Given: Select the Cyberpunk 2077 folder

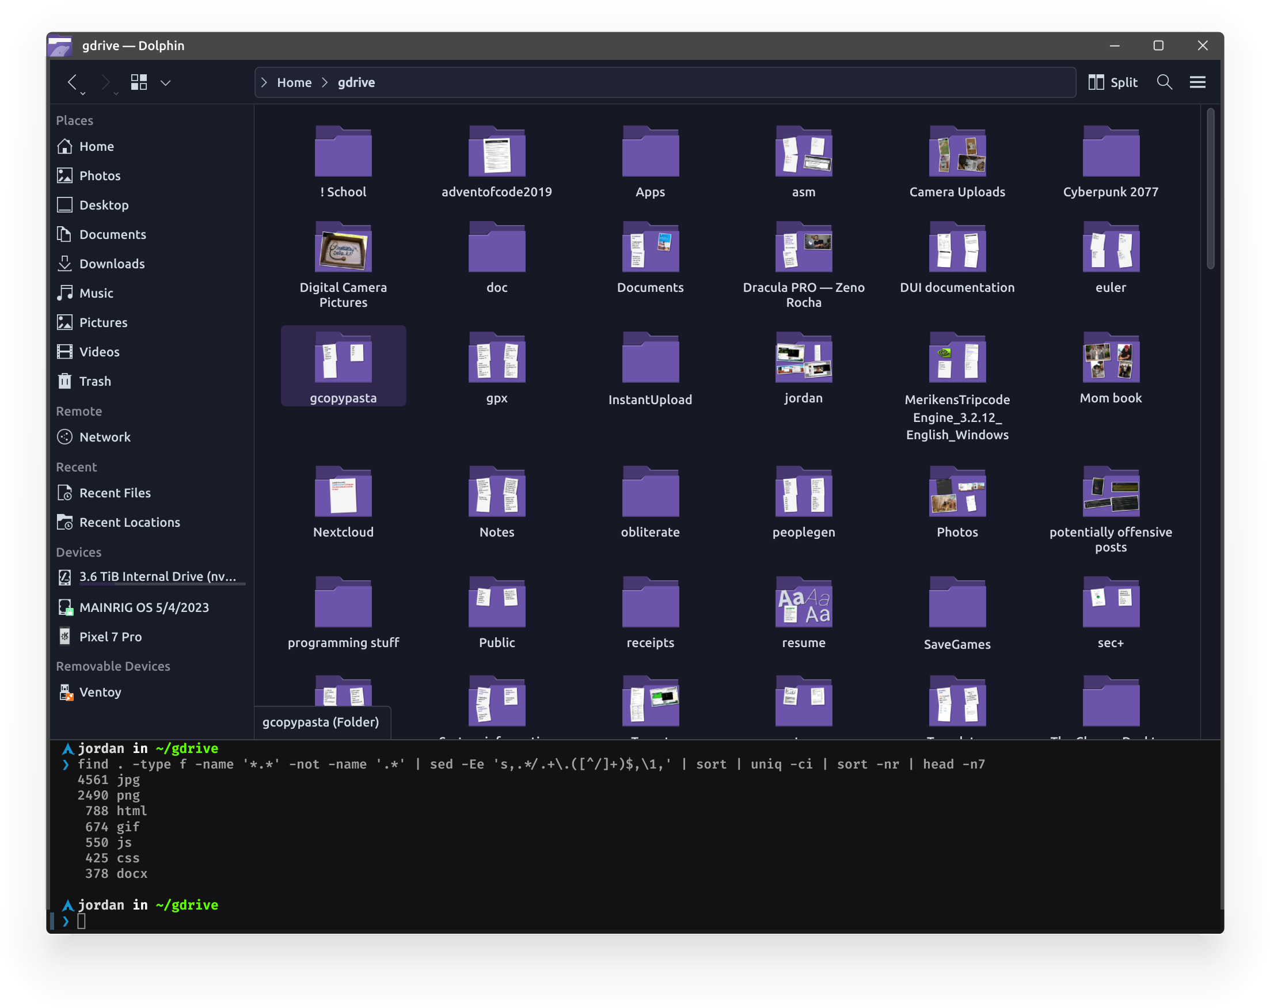Looking at the screenshot, I should pyautogui.click(x=1111, y=162).
